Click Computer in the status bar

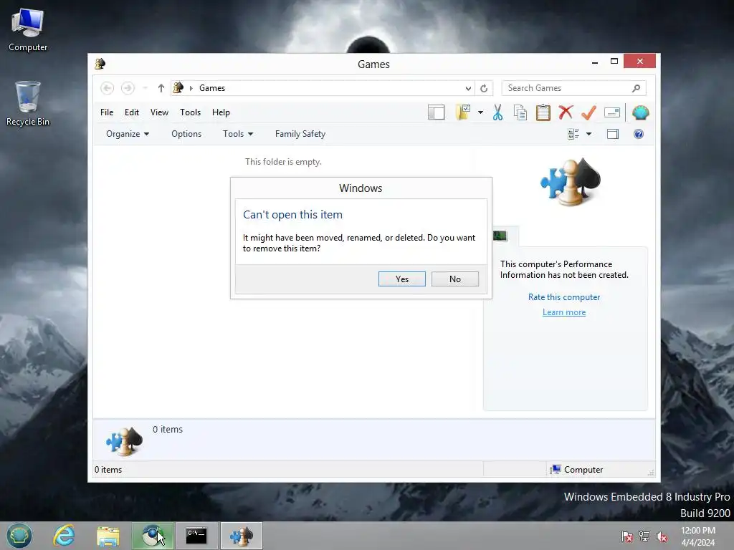pyautogui.click(x=577, y=470)
